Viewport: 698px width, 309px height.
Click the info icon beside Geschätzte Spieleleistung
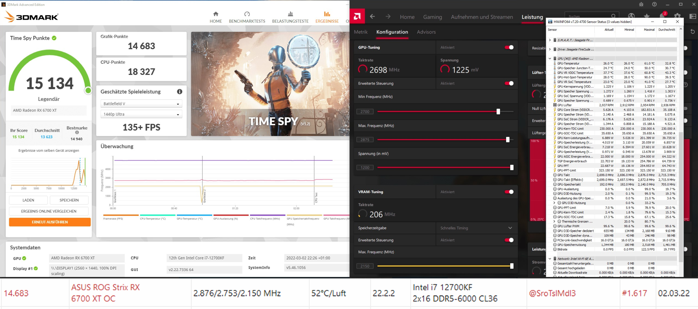click(x=179, y=91)
